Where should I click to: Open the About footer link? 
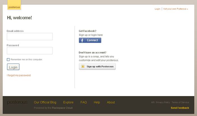pyautogui.click(x=111, y=102)
